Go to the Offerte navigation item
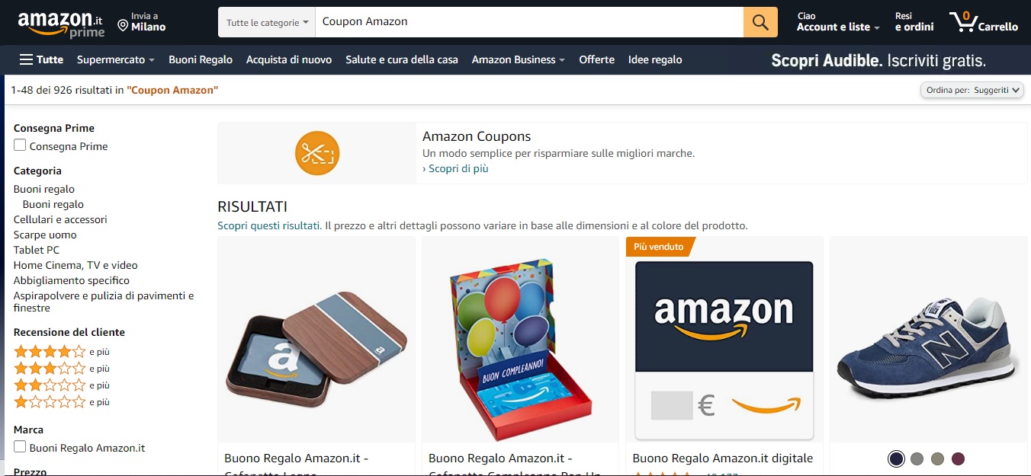Viewport: 1031px width, 476px height. (596, 59)
